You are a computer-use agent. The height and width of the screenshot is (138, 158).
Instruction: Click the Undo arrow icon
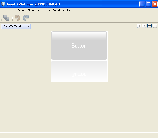coord(17,18)
